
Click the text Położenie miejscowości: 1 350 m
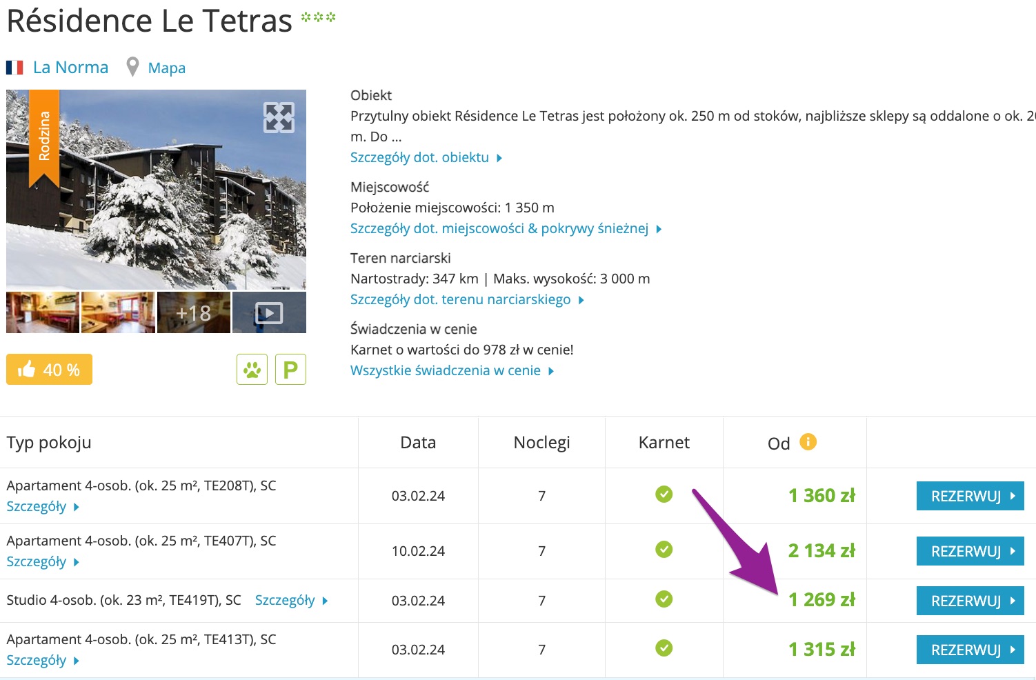(452, 208)
